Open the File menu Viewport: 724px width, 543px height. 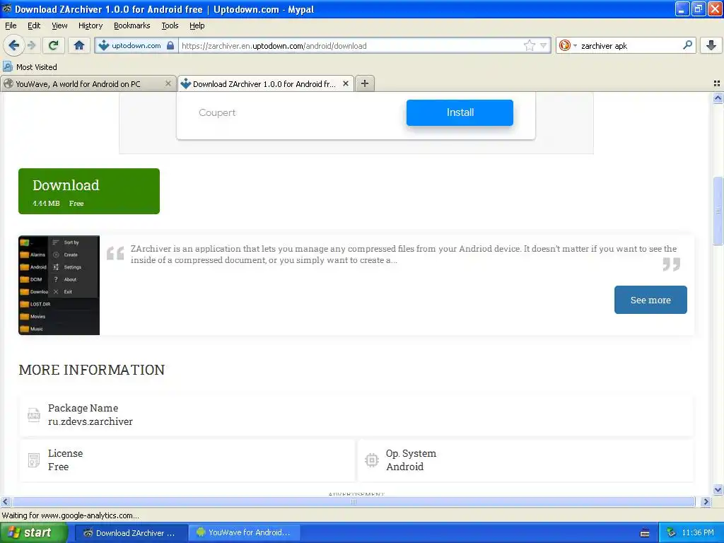coord(11,25)
